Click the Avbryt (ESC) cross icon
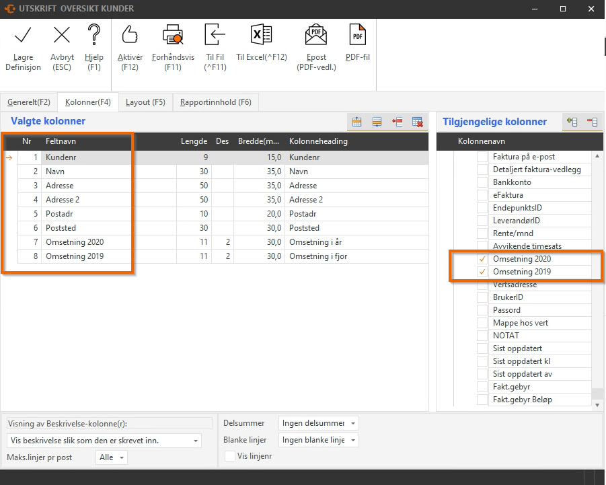Viewport: 606px width, 485px height. (x=62, y=36)
